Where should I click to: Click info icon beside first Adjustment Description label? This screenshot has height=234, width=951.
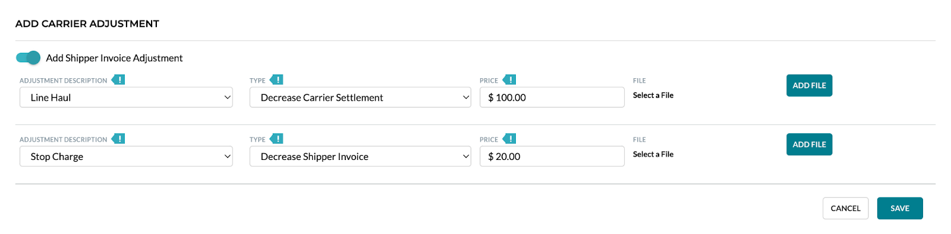(118, 79)
